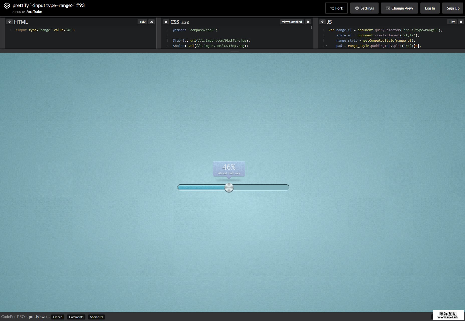Screen dimensions: 465x321
Task: Open the HTML panel settings gear
Action: pyautogui.click(x=10, y=22)
